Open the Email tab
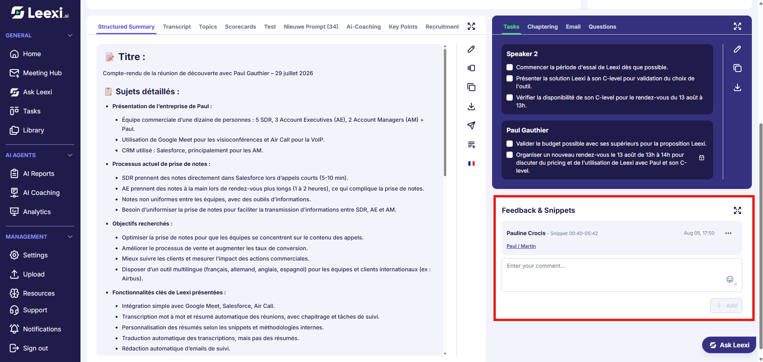763x362 pixels. click(x=573, y=27)
